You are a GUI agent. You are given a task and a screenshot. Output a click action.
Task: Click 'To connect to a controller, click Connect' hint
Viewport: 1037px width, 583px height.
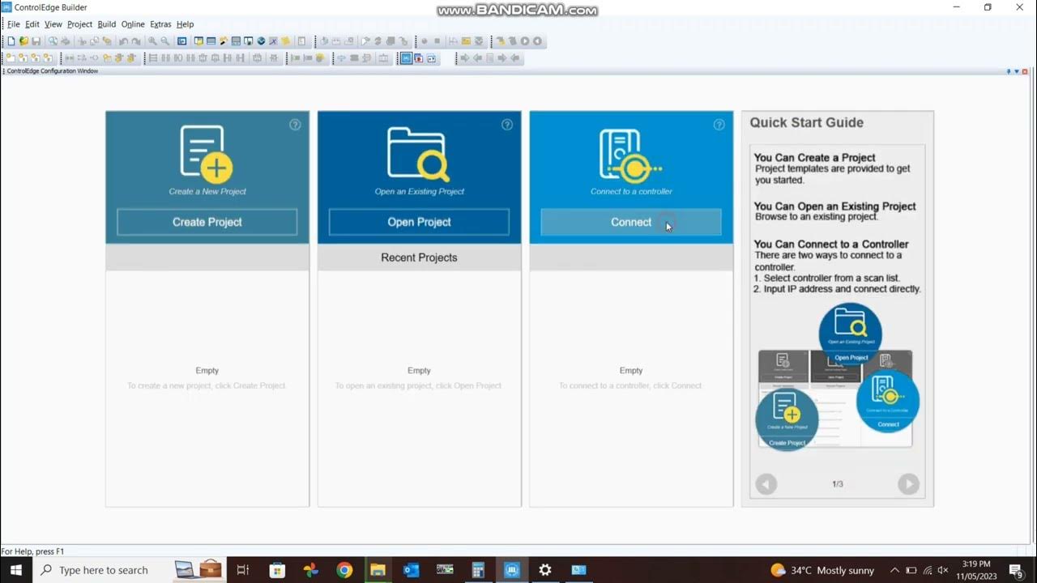[630, 385]
